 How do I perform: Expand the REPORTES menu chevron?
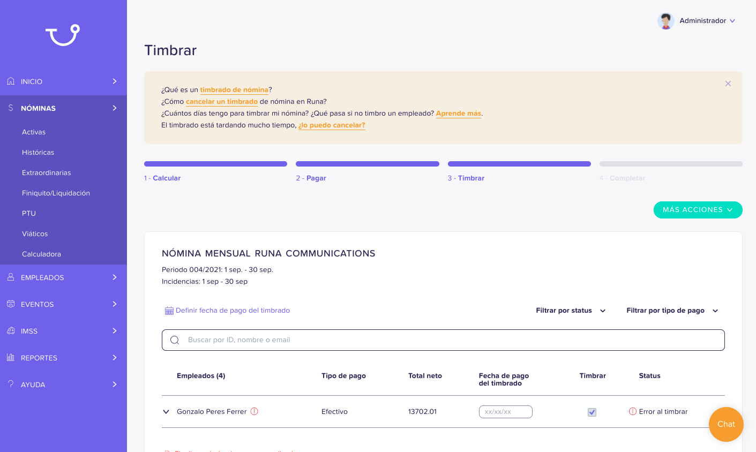(x=114, y=357)
